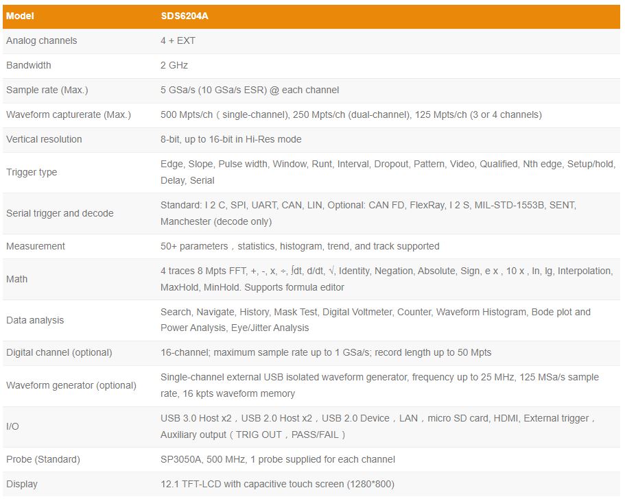Image resolution: width=625 pixels, height=501 pixels.
Task: Select the 'Probe (Standard)' label
Action: pyautogui.click(x=43, y=460)
